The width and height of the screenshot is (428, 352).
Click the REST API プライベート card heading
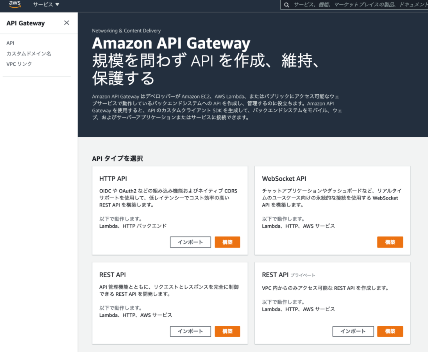(288, 275)
